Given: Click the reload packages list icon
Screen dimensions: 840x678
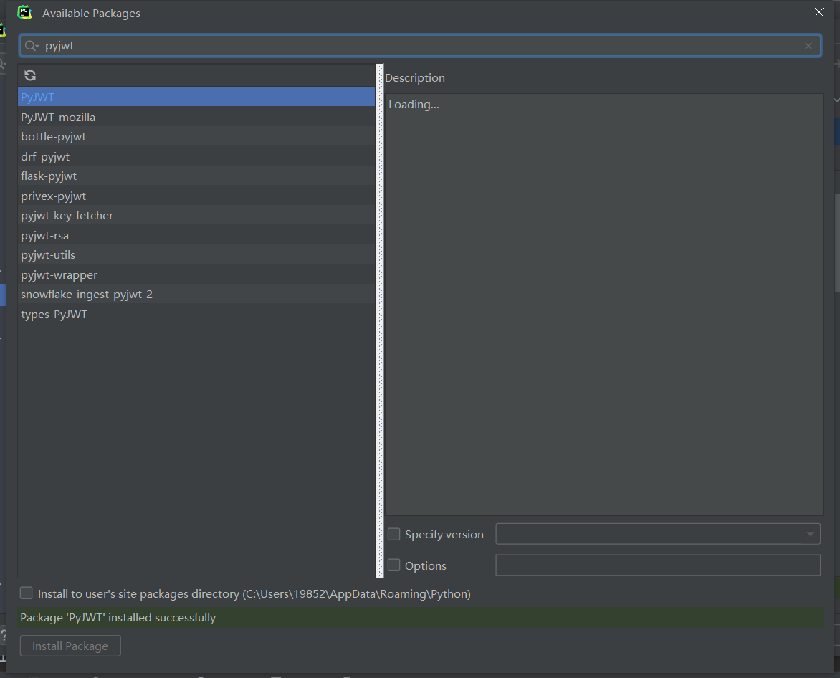Looking at the screenshot, I should click(30, 75).
